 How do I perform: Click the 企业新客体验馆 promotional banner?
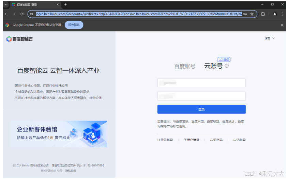[58, 134]
